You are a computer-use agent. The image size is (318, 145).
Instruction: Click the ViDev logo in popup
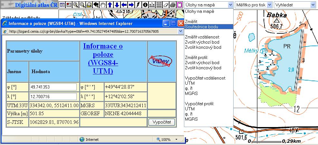click(x=160, y=61)
